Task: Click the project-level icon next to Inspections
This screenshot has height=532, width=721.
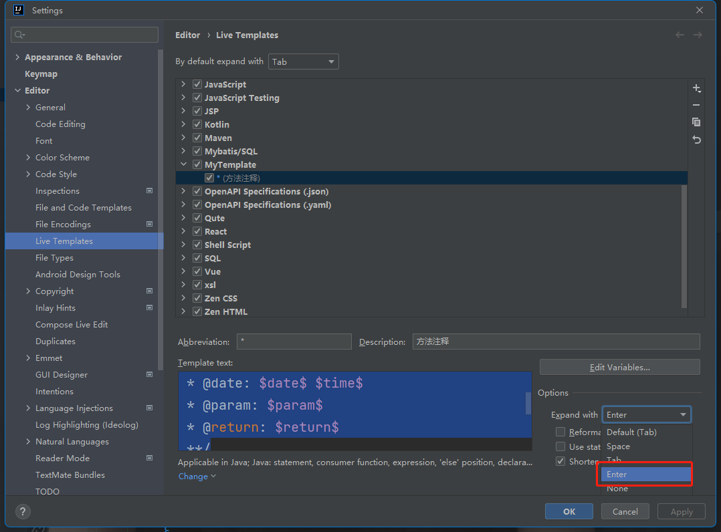Action: pyautogui.click(x=149, y=190)
